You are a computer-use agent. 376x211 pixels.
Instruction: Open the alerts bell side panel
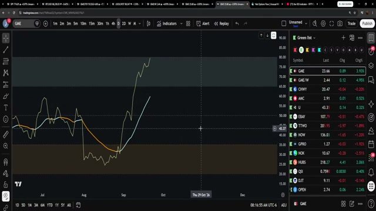point(371,172)
